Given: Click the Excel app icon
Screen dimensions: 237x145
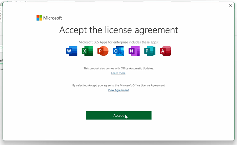Looking at the screenshot, I should tap(87, 51).
